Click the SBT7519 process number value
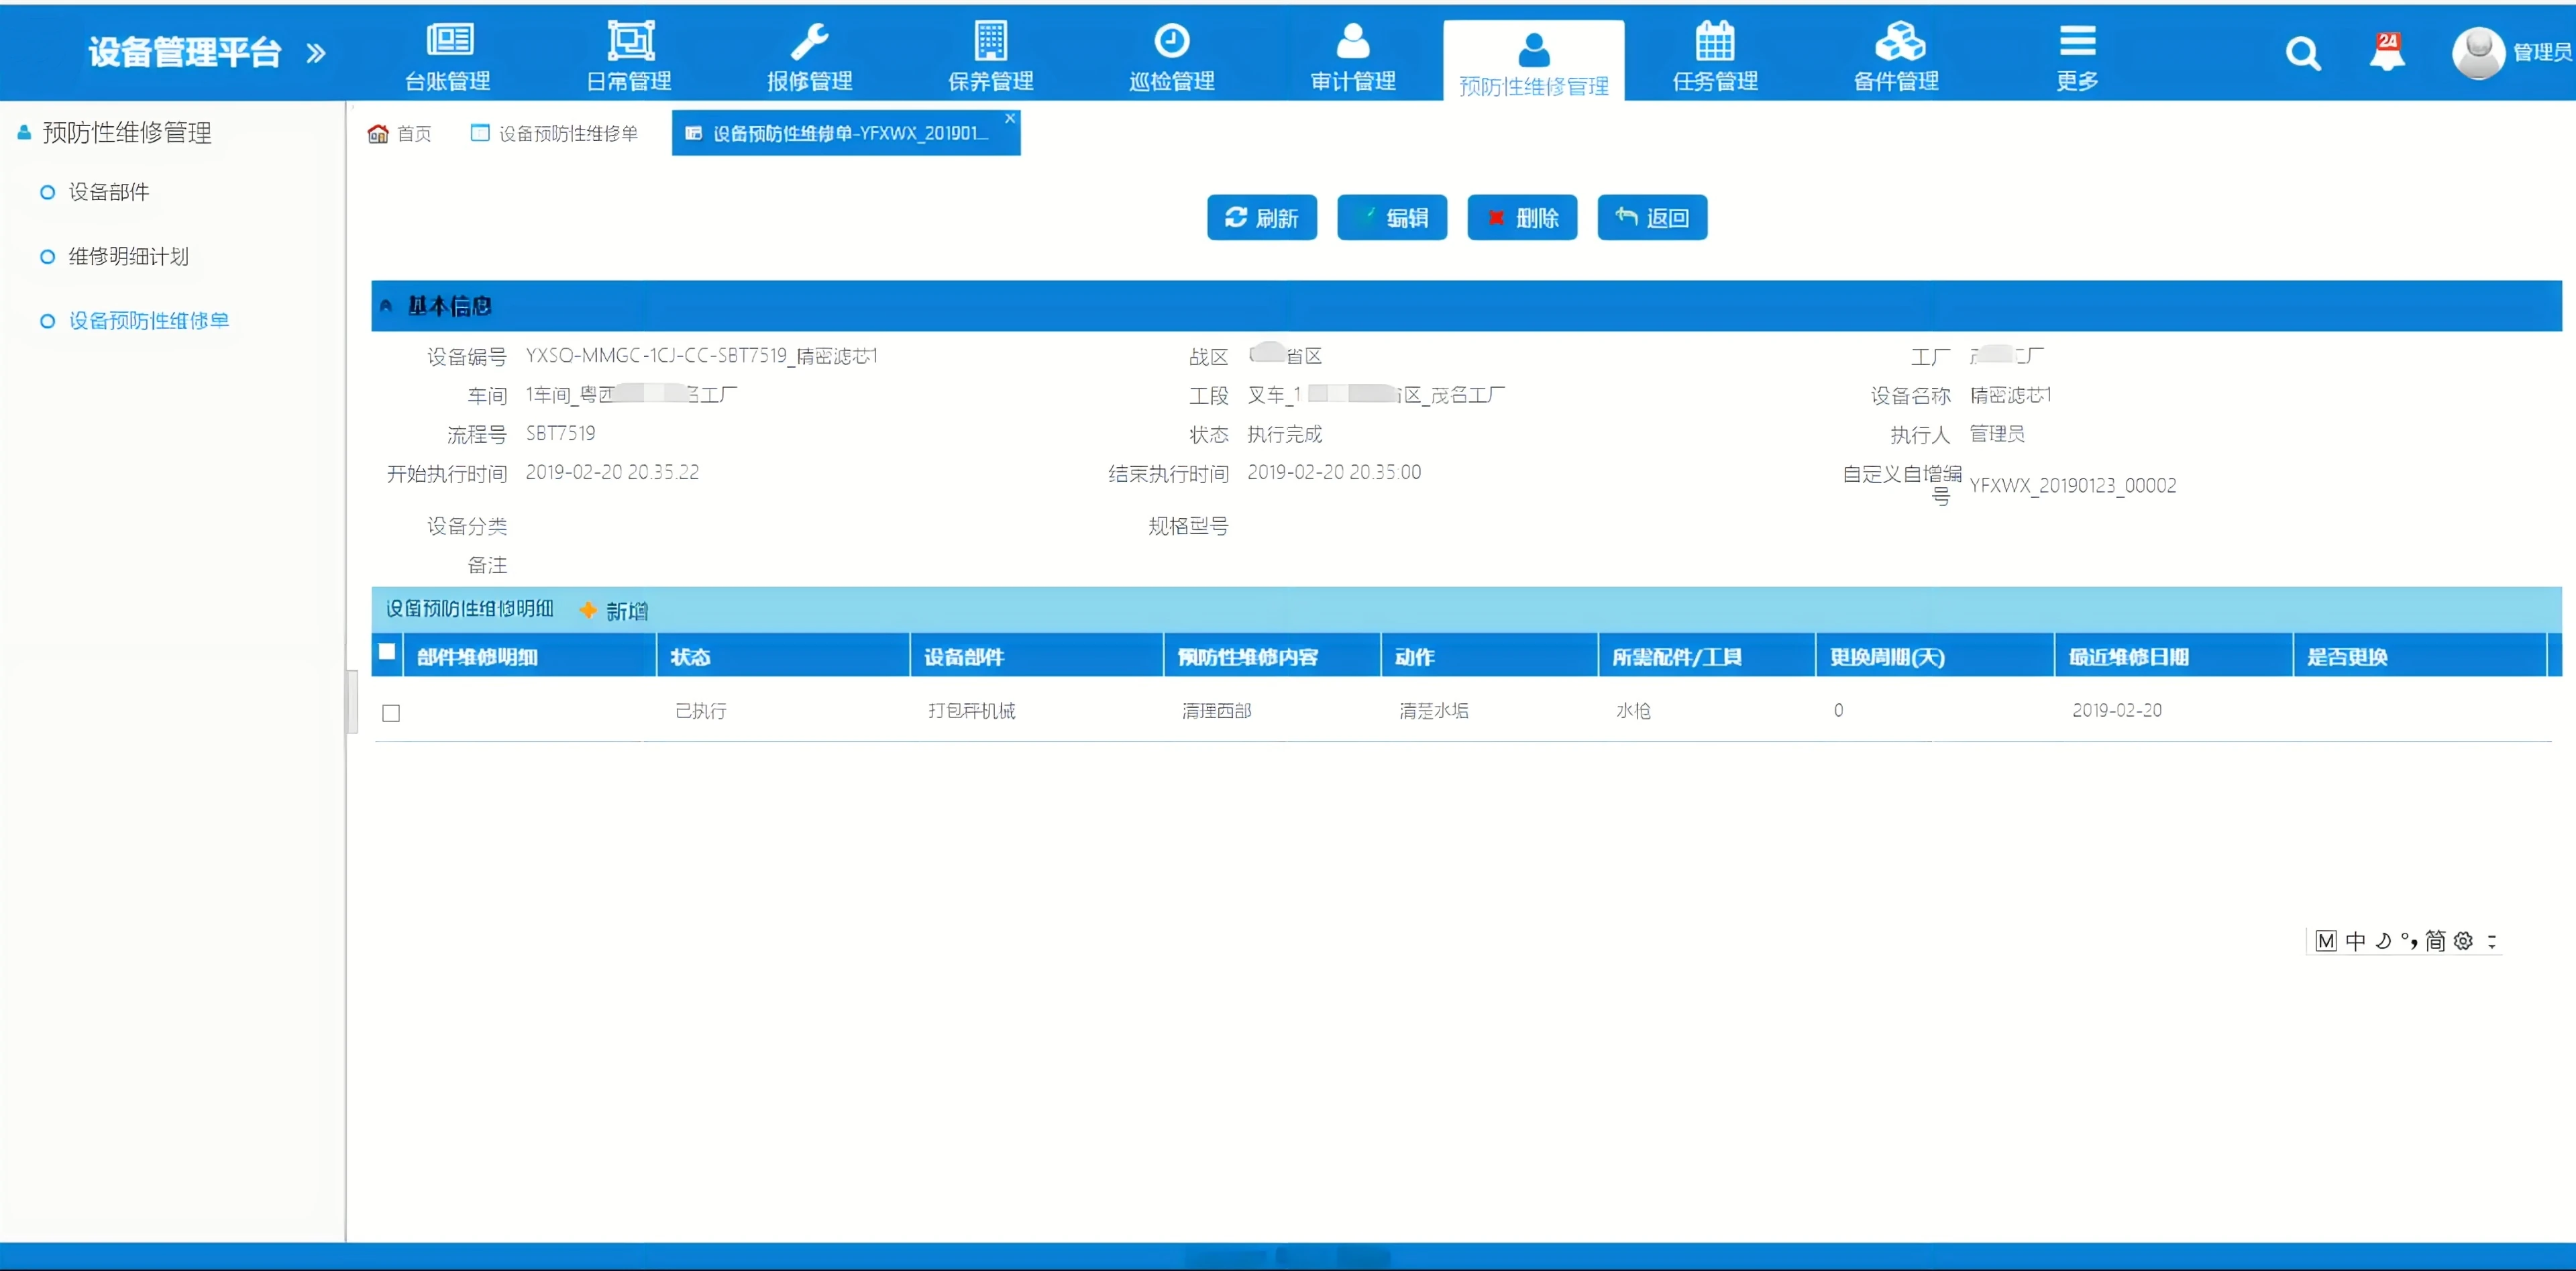 (561, 433)
